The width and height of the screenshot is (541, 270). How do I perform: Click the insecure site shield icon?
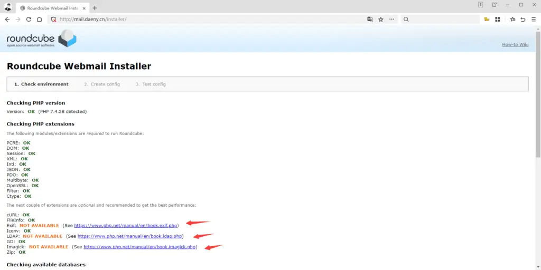coord(54,20)
